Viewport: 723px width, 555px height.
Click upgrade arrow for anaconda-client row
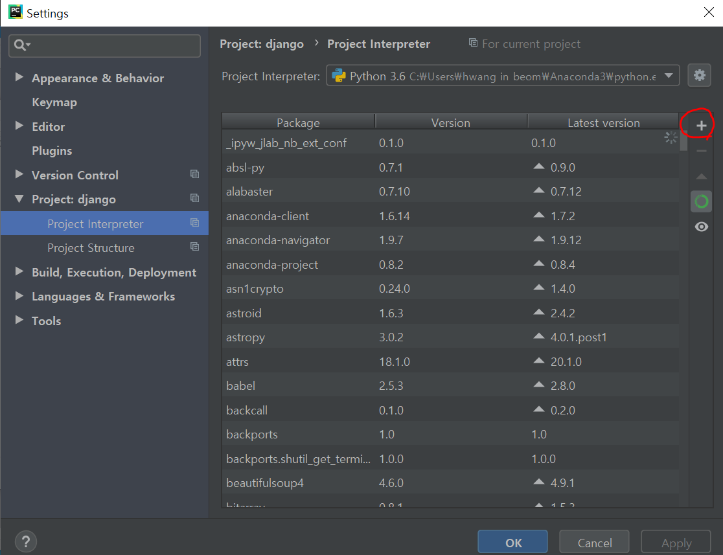tap(538, 215)
